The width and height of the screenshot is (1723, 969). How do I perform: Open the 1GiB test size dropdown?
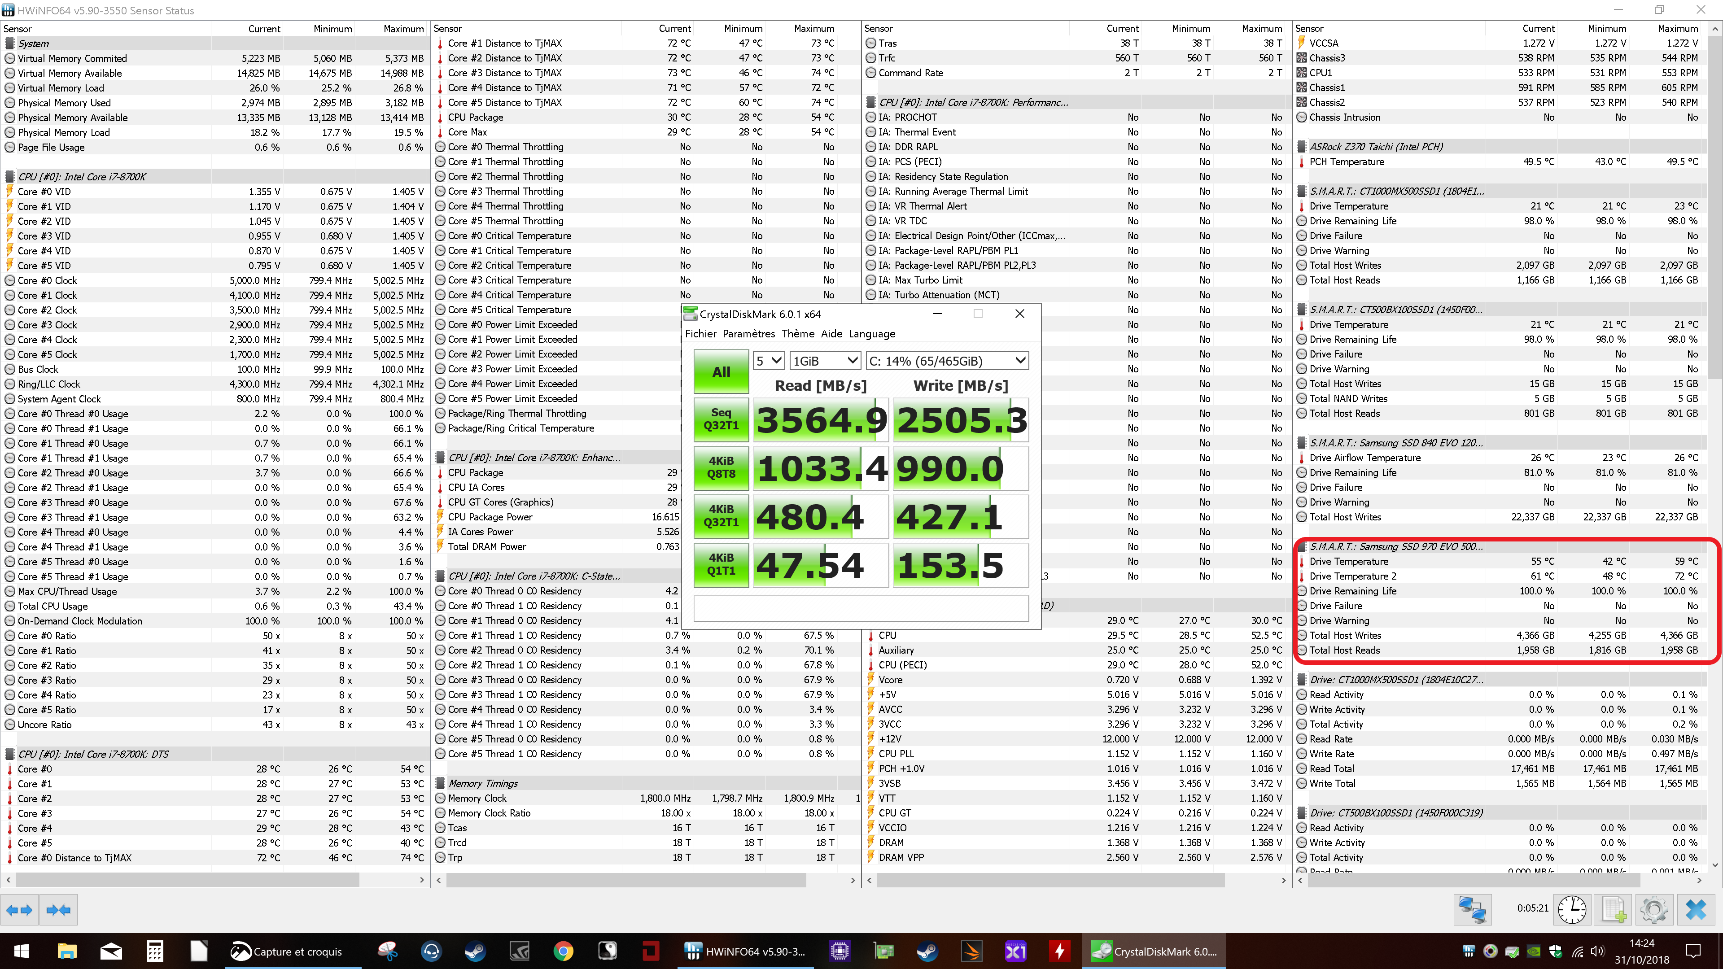[825, 361]
